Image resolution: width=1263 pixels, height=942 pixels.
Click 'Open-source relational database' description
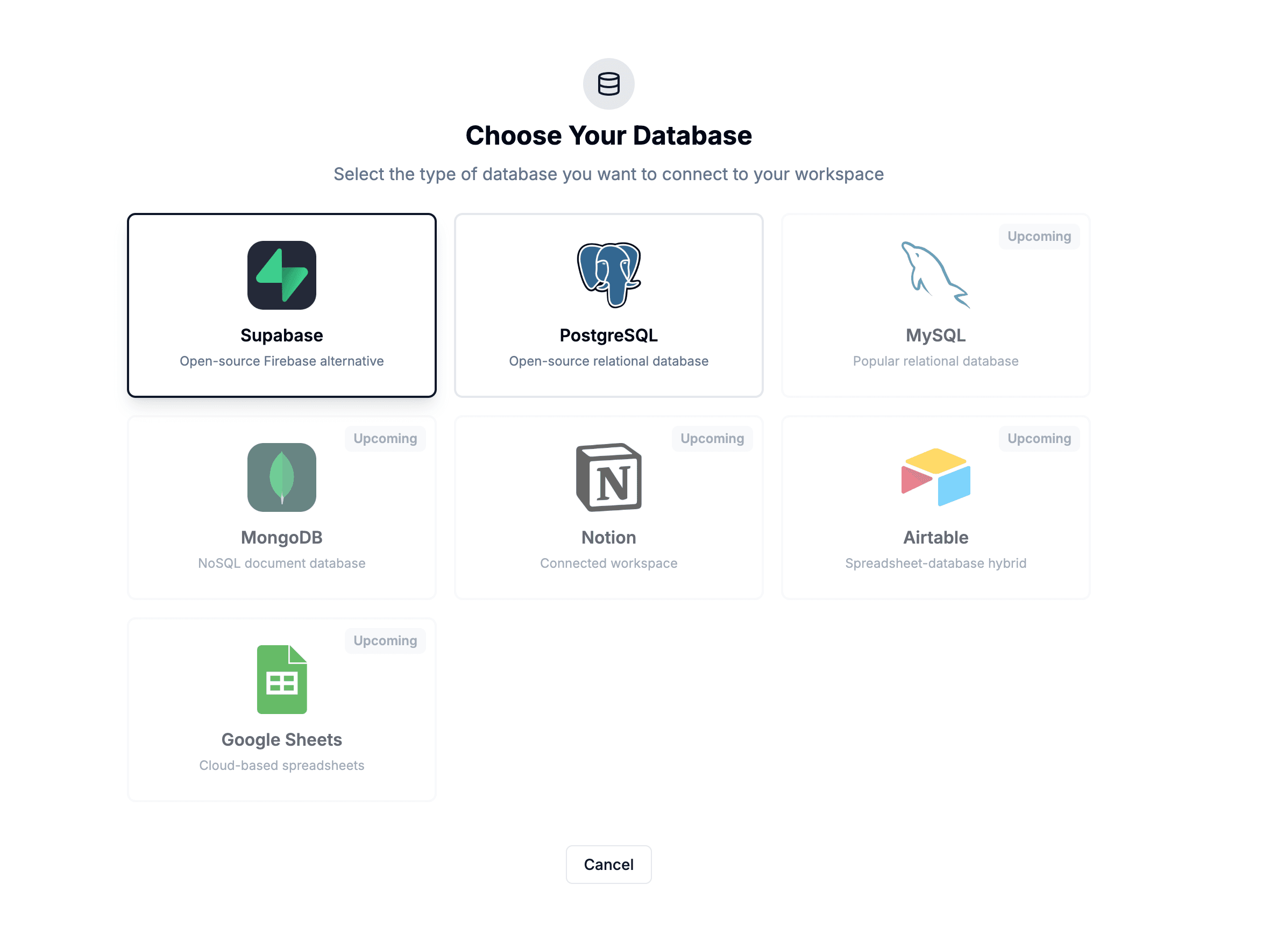pos(608,361)
